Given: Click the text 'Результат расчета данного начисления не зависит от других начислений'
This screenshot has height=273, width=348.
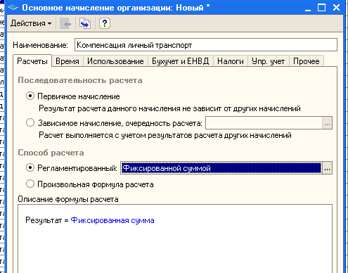Looking at the screenshot, I should coord(169,108).
